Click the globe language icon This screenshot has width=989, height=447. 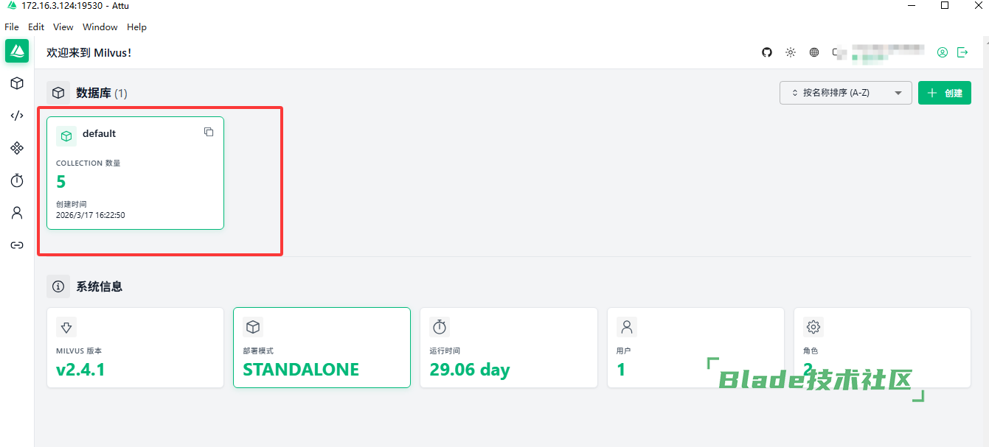tap(814, 52)
